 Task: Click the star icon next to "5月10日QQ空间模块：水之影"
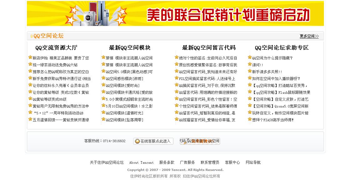pos(103,106)
